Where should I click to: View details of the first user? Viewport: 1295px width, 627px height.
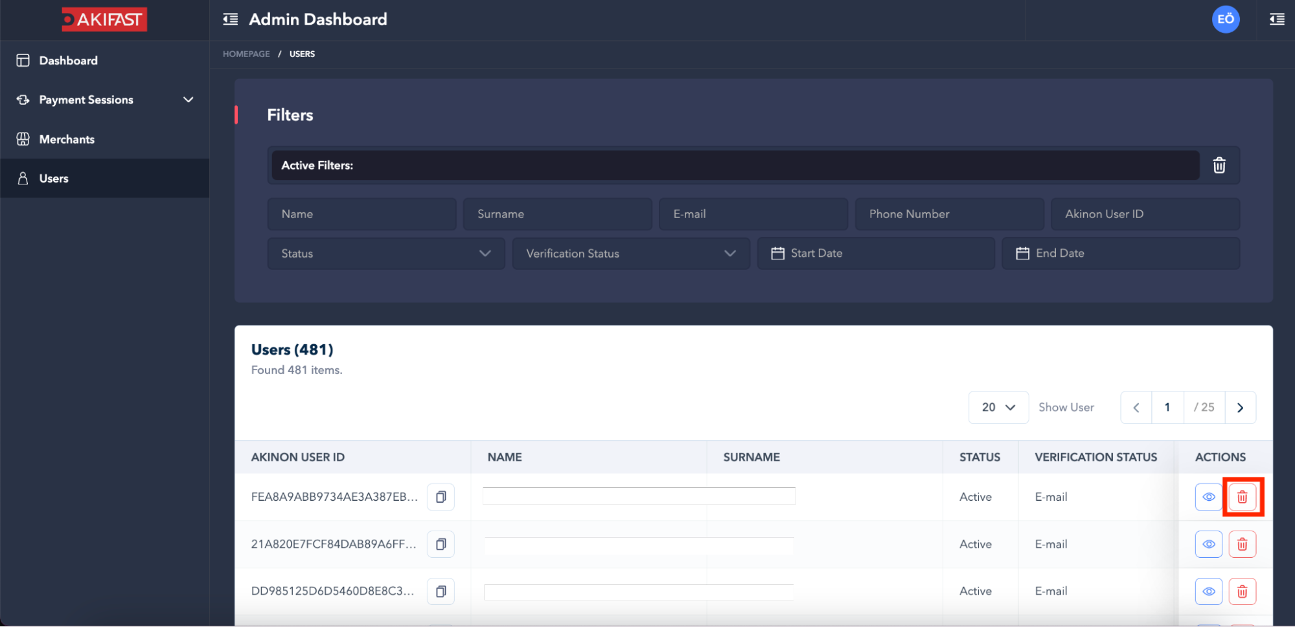pos(1208,497)
